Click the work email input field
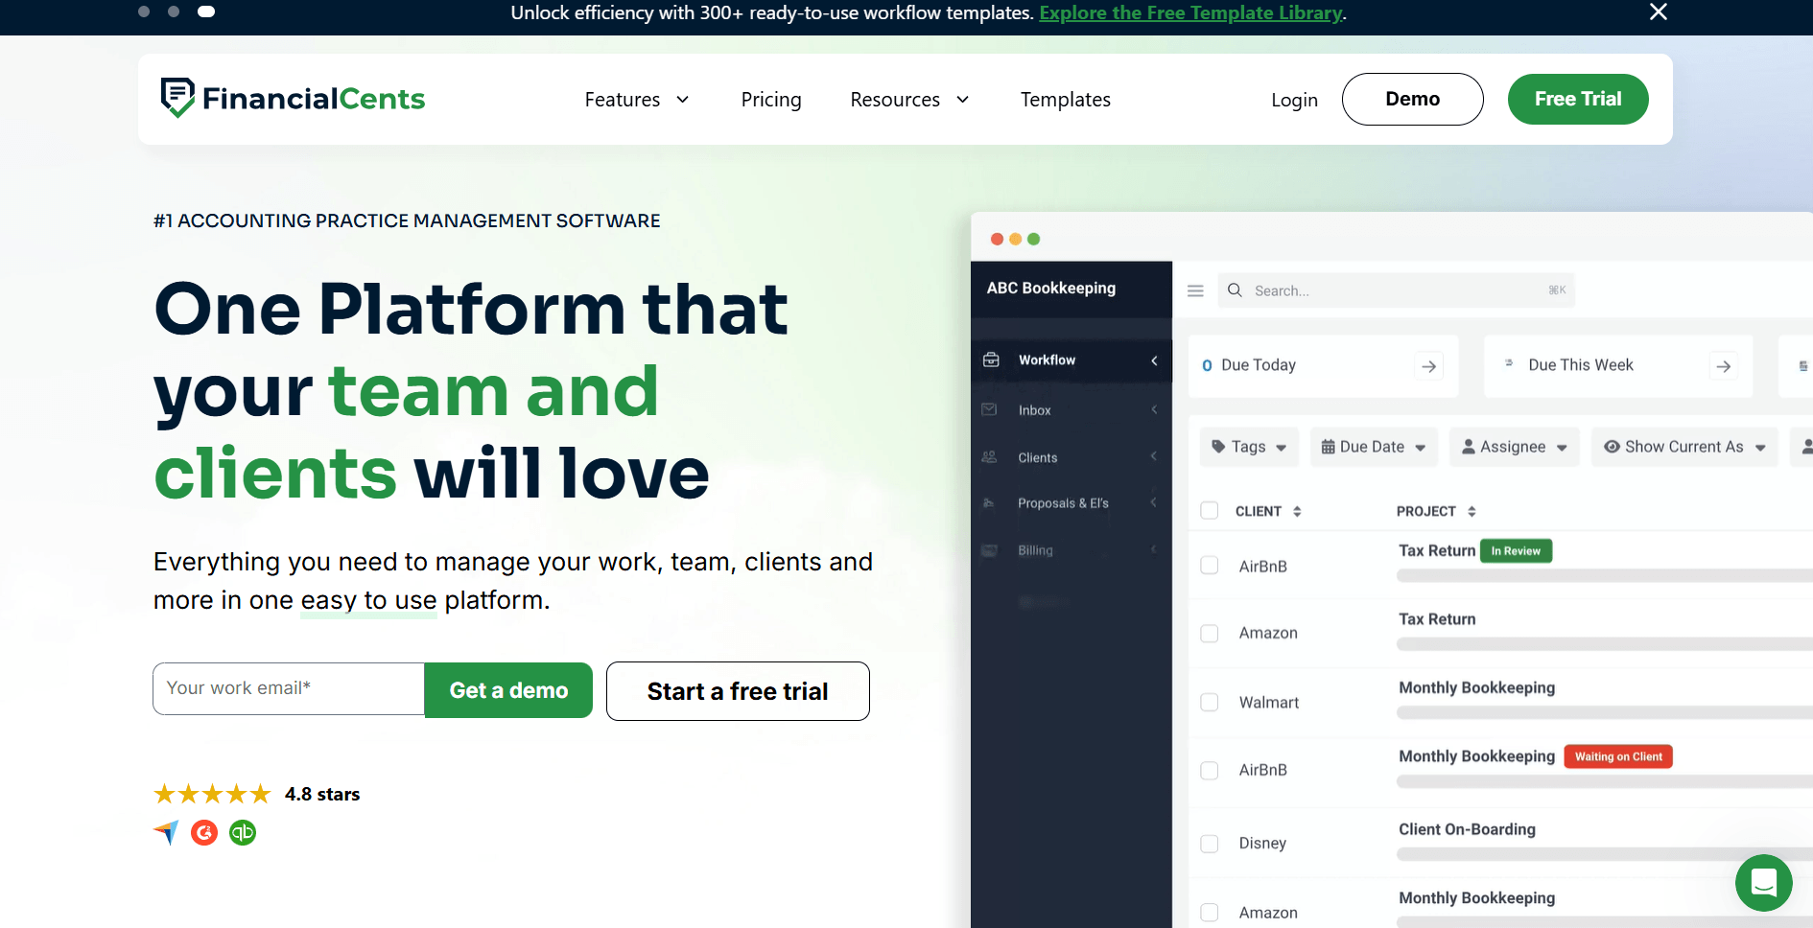This screenshot has width=1813, height=928. (x=289, y=688)
